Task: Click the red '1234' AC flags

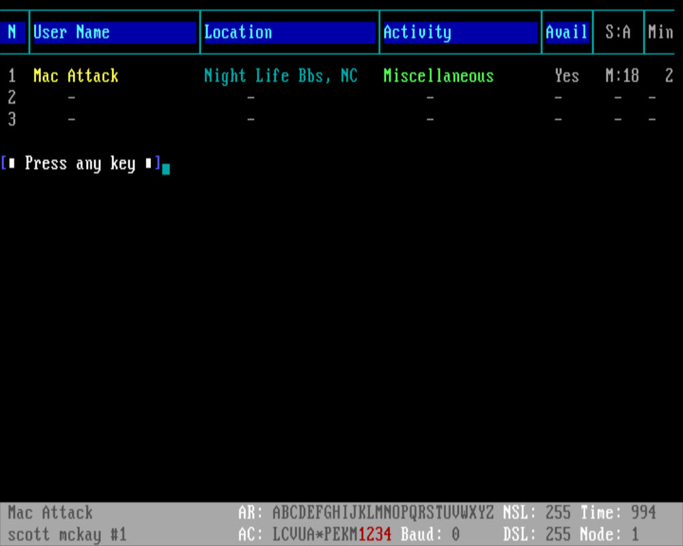Action: [375, 534]
